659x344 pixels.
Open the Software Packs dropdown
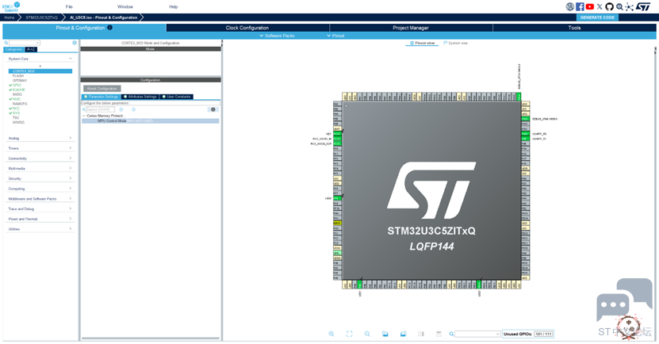click(277, 36)
